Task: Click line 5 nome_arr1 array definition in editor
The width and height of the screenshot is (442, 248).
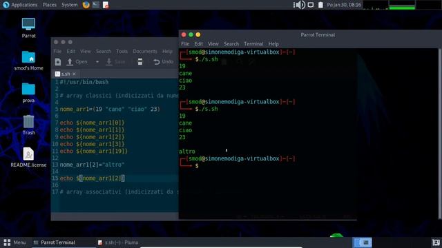Action: click(x=110, y=109)
